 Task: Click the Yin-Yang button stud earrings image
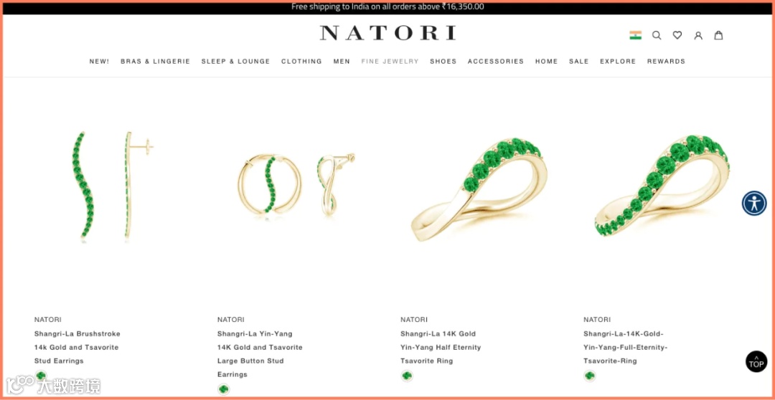[296, 185]
